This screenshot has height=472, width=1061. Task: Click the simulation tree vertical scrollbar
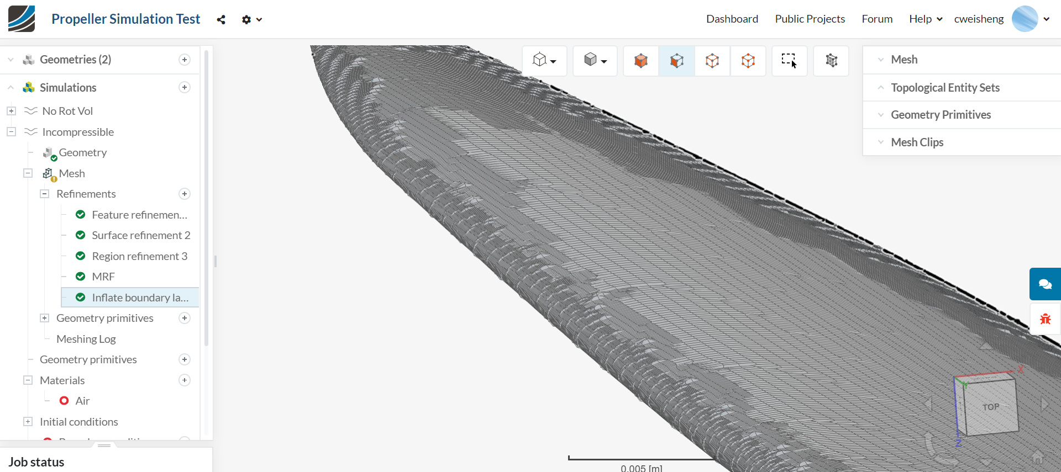(x=206, y=199)
